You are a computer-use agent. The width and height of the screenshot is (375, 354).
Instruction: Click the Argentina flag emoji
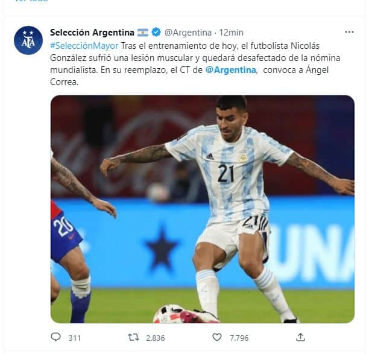click(x=143, y=33)
